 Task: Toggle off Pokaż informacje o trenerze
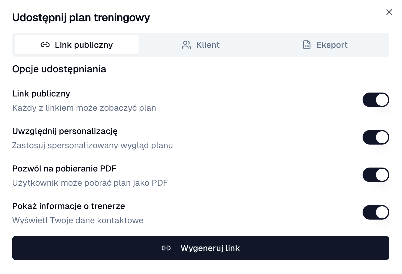[376, 212]
